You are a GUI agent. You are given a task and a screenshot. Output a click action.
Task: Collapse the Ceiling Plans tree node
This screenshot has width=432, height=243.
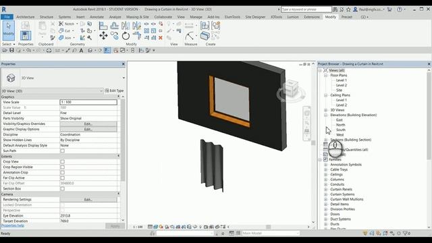coord(325,95)
